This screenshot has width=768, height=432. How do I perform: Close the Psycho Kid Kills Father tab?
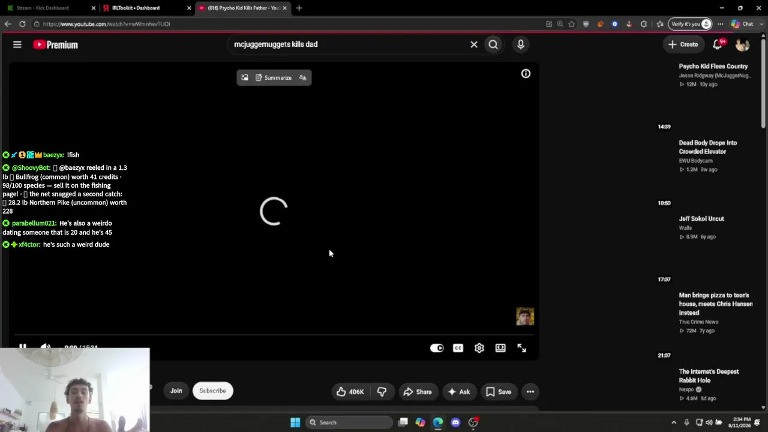[284, 8]
